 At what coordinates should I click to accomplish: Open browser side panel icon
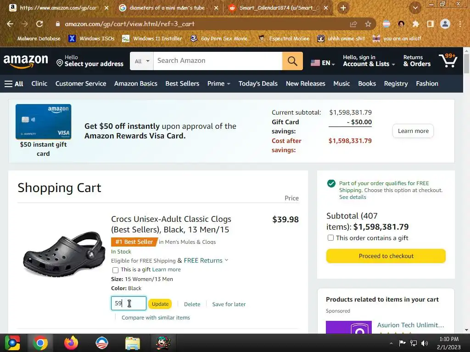point(431,24)
